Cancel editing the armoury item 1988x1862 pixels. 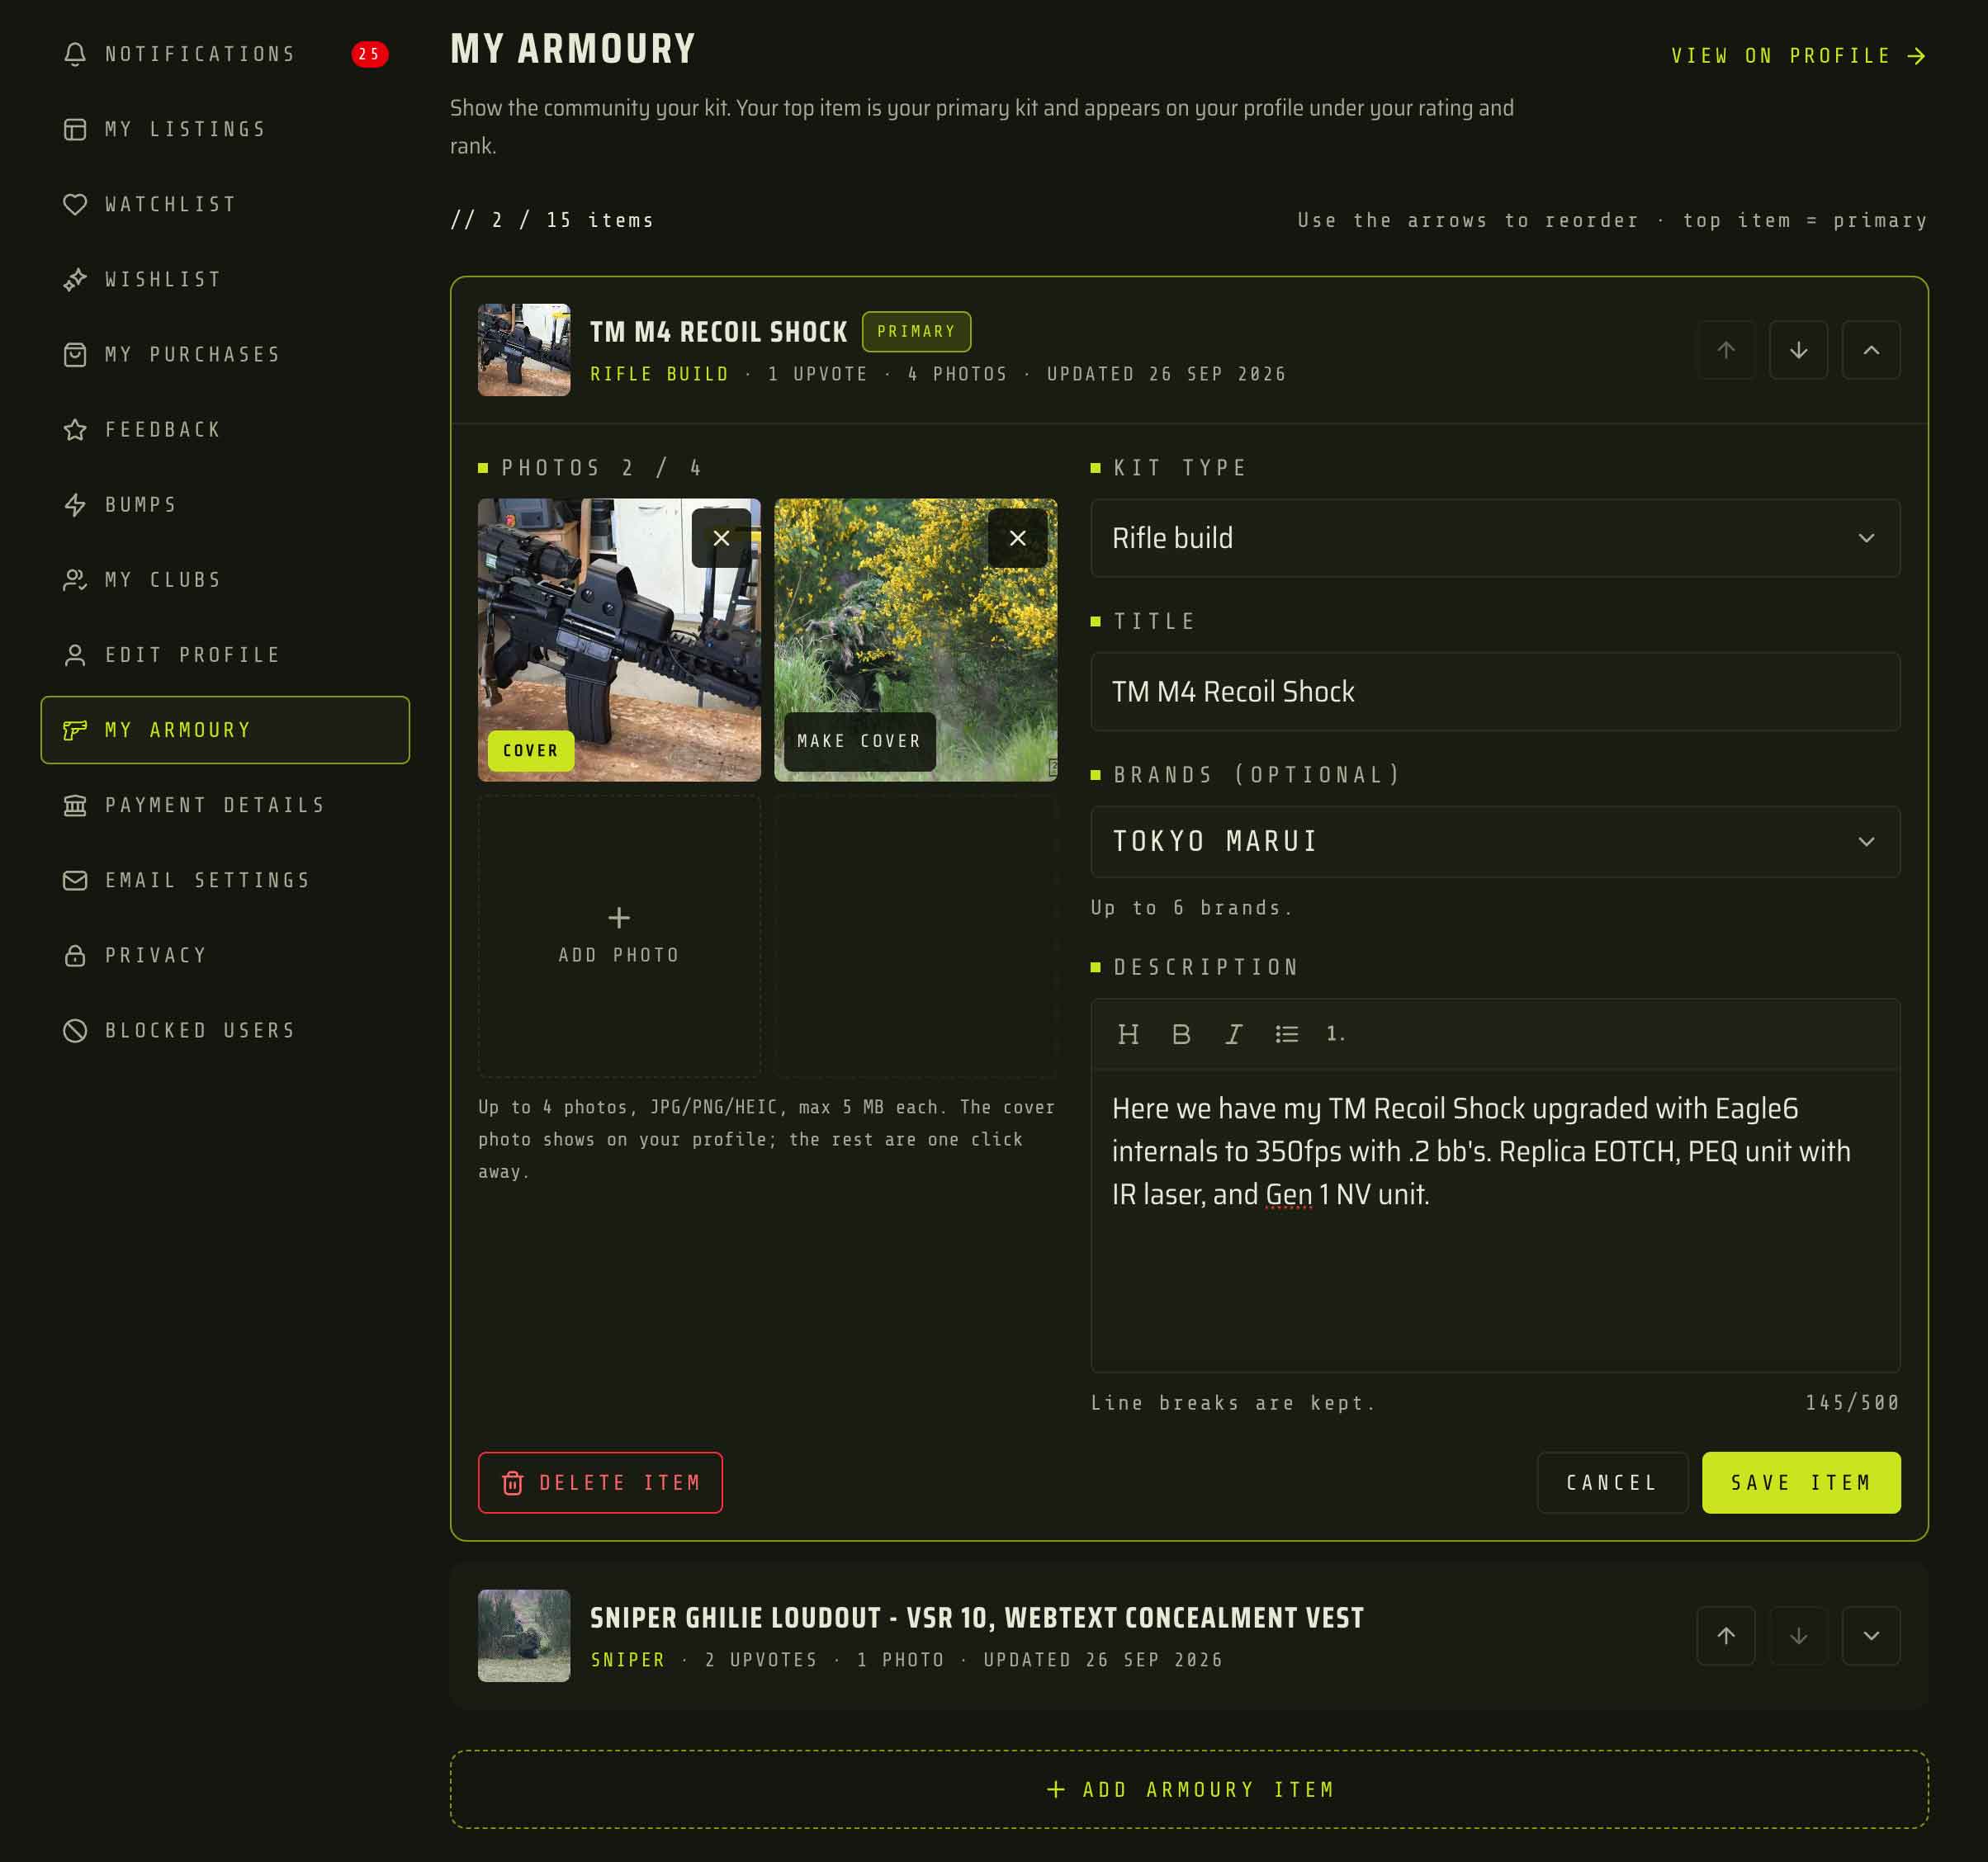(x=1612, y=1482)
